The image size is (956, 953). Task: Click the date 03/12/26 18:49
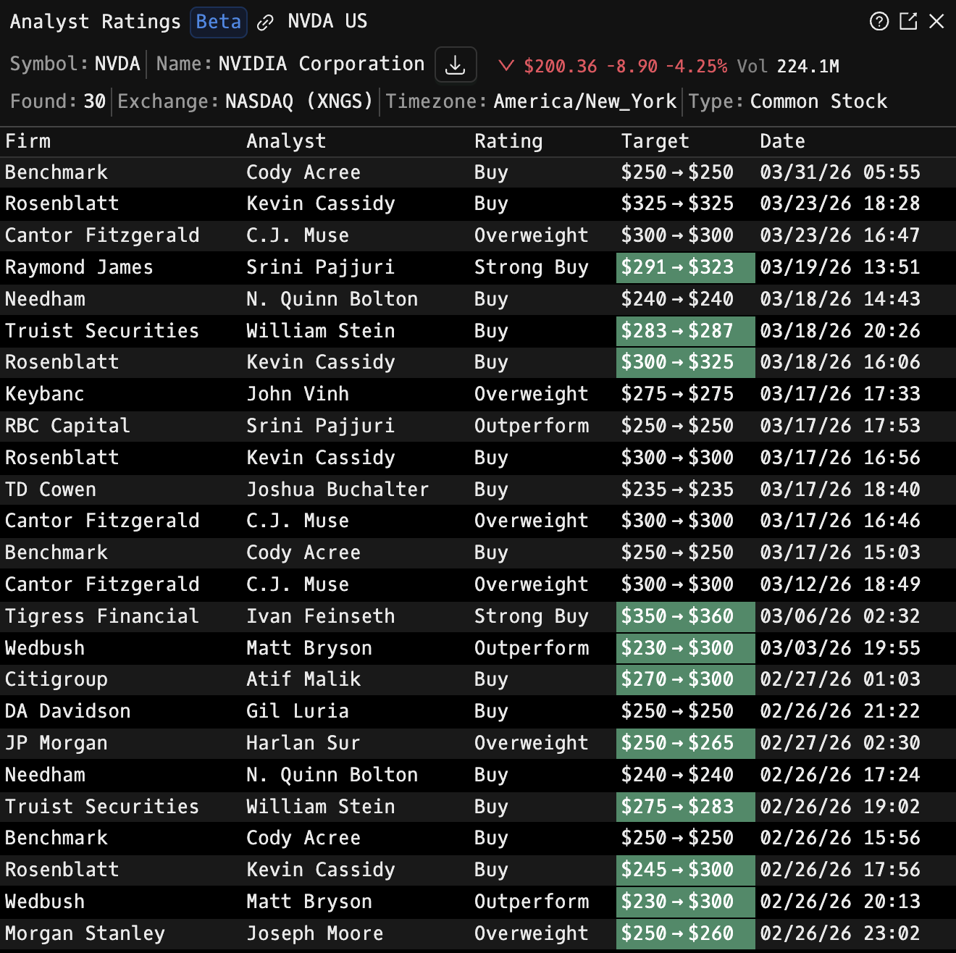click(x=840, y=584)
